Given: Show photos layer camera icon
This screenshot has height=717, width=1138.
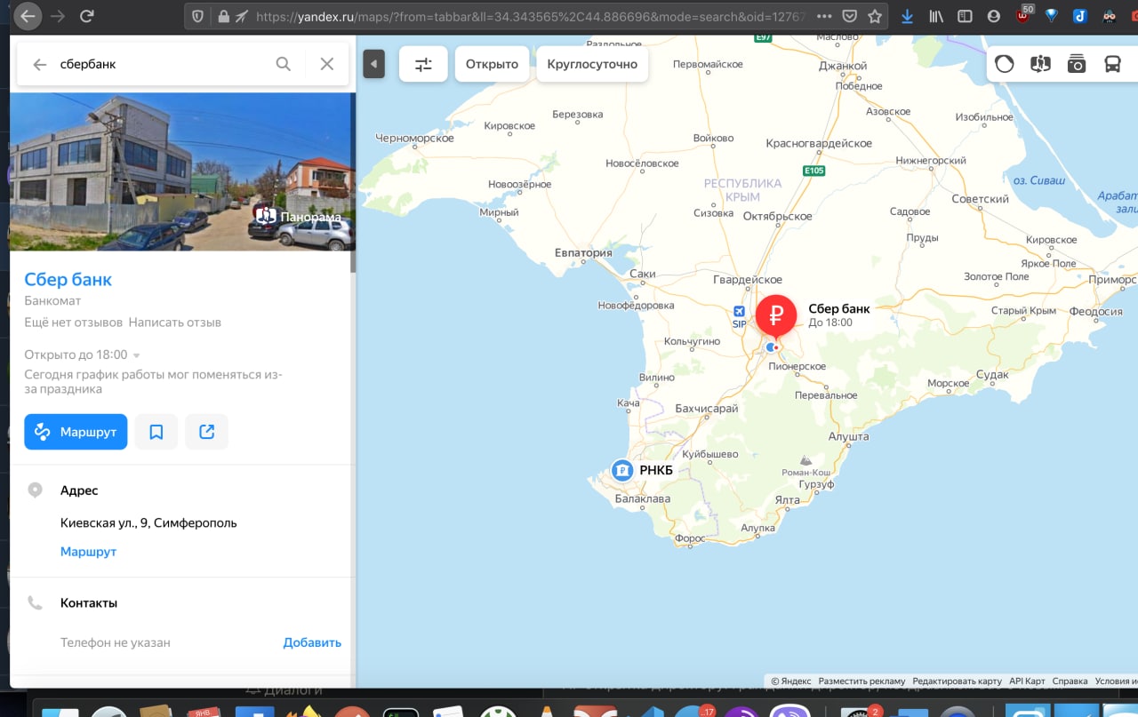Looking at the screenshot, I should click(1077, 64).
